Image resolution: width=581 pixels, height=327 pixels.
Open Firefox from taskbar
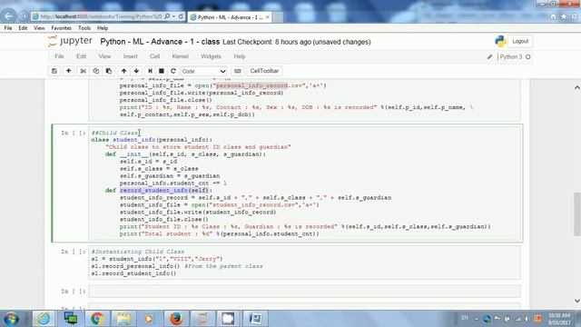click(176, 319)
